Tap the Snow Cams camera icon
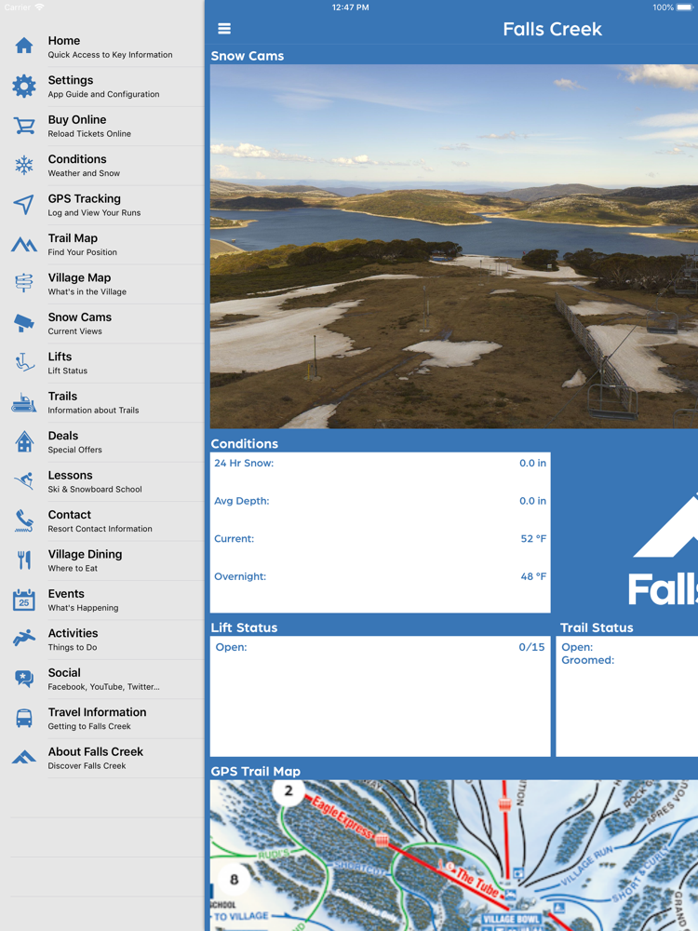 pos(24,323)
